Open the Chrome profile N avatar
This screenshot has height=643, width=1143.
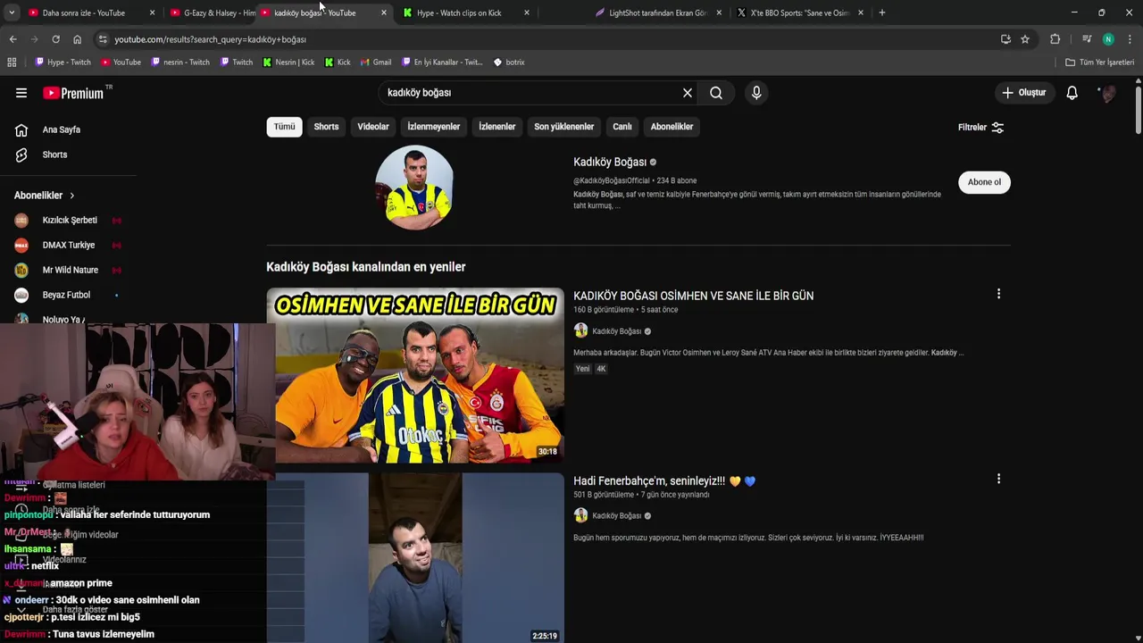pyautogui.click(x=1108, y=39)
